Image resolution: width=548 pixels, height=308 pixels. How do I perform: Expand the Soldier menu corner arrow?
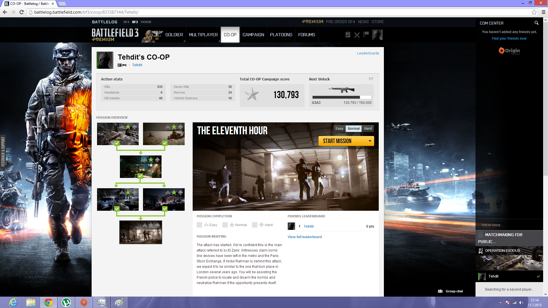pyautogui.click(x=184, y=41)
